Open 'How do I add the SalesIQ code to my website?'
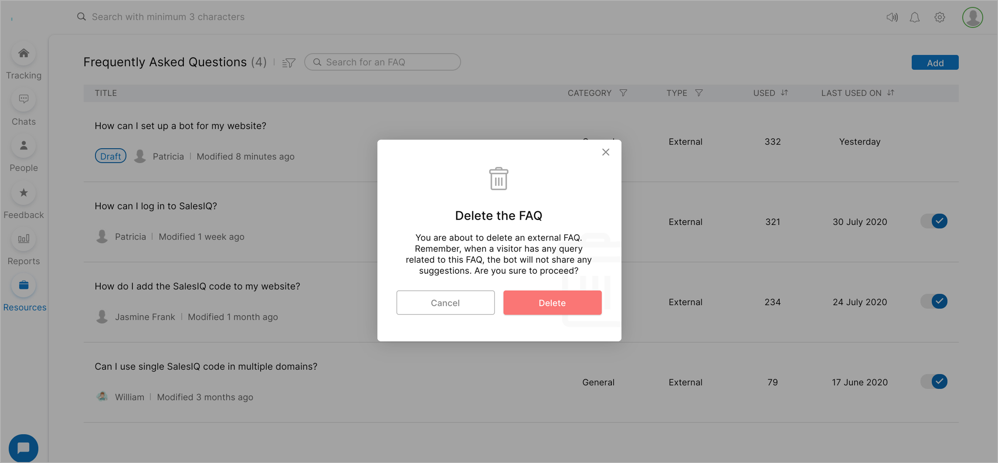The height and width of the screenshot is (463, 998). pyautogui.click(x=197, y=286)
